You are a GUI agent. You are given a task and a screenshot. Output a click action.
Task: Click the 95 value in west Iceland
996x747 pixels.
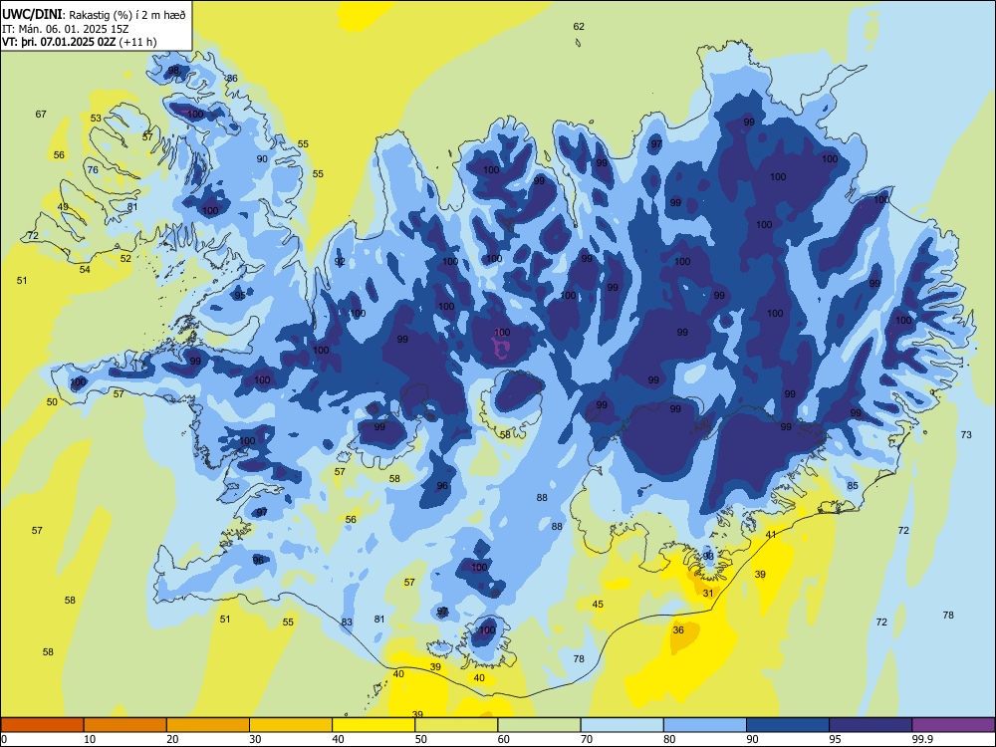[x=239, y=296]
